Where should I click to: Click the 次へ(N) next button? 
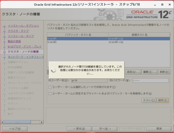coord(105,129)
